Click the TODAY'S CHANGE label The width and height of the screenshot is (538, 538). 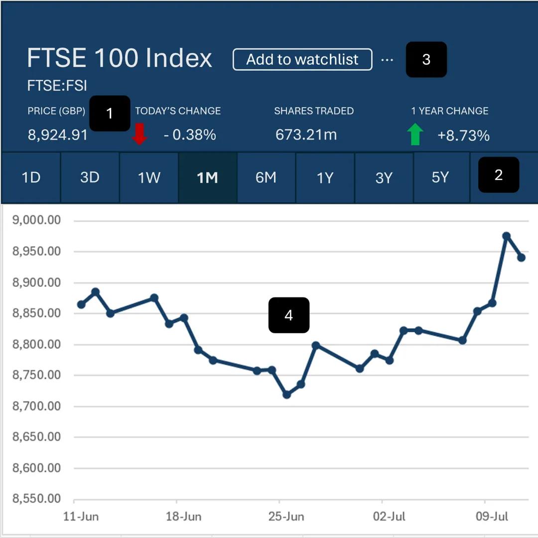click(178, 111)
